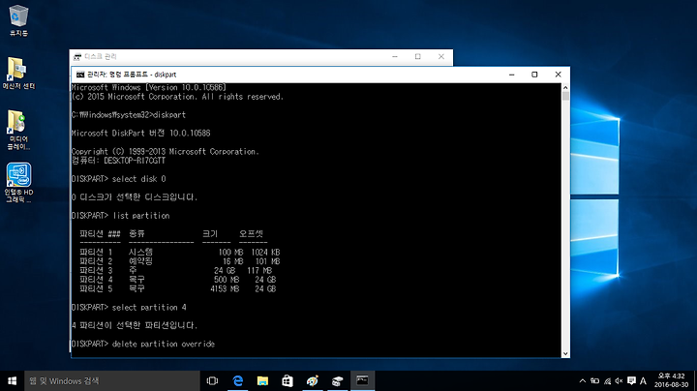Screen dimensions: 697x391
Task: Open the Action Center notification icon
Action: [x=631, y=380]
